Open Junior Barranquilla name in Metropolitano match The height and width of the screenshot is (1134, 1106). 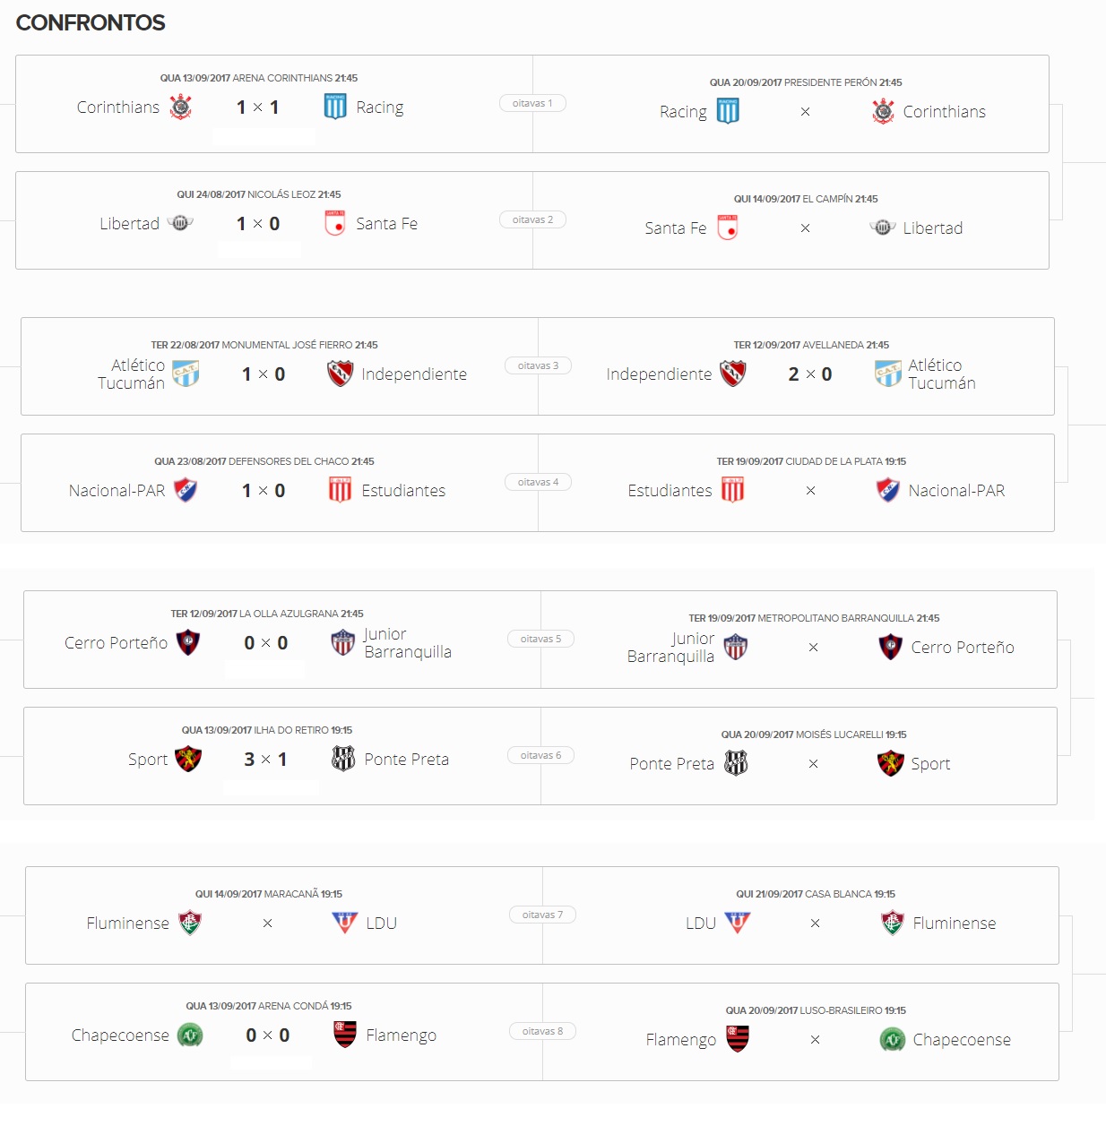(x=671, y=647)
